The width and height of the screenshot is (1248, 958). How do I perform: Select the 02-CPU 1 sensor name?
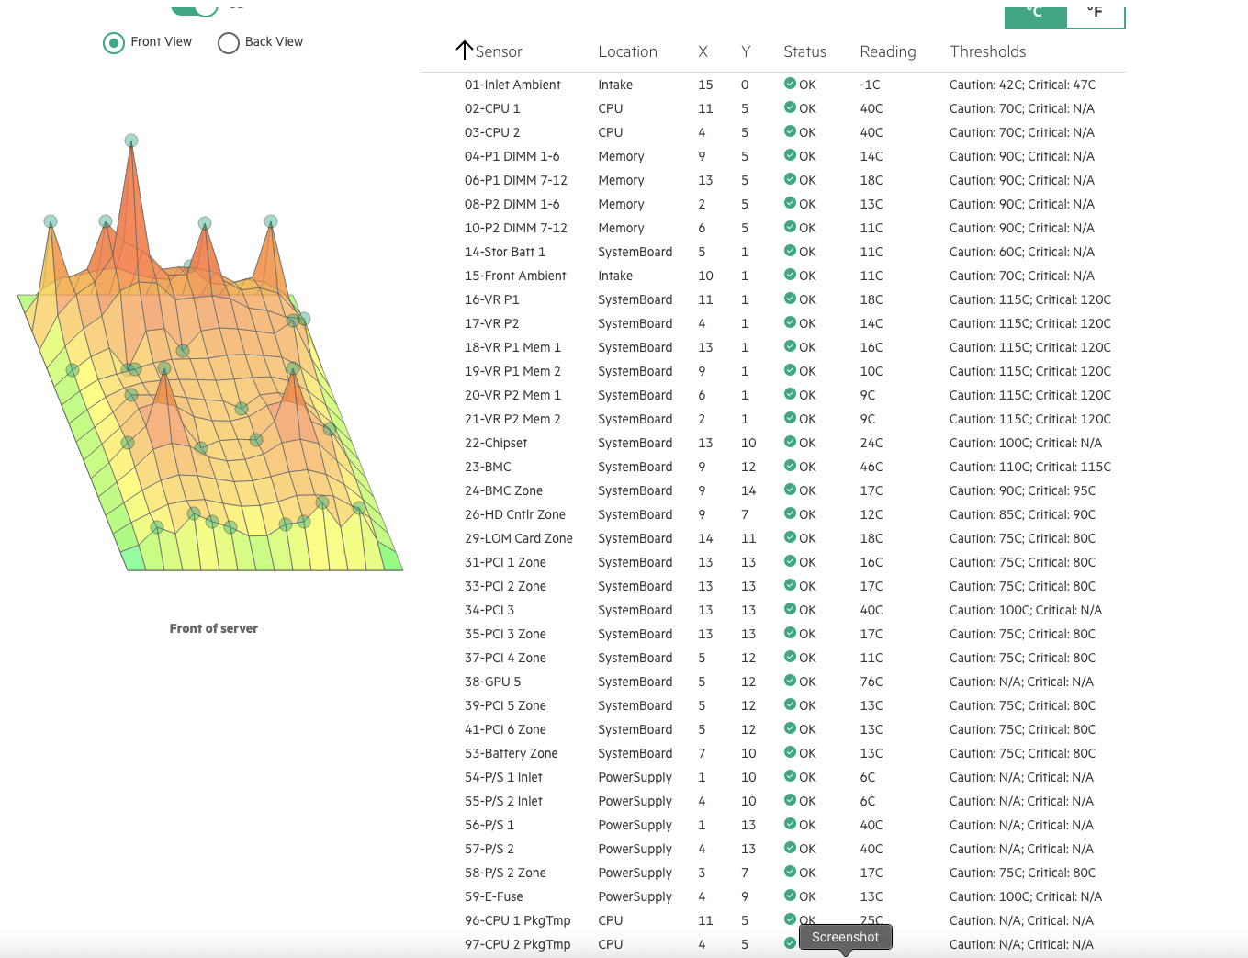pyautogui.click(x=492, y=108)
